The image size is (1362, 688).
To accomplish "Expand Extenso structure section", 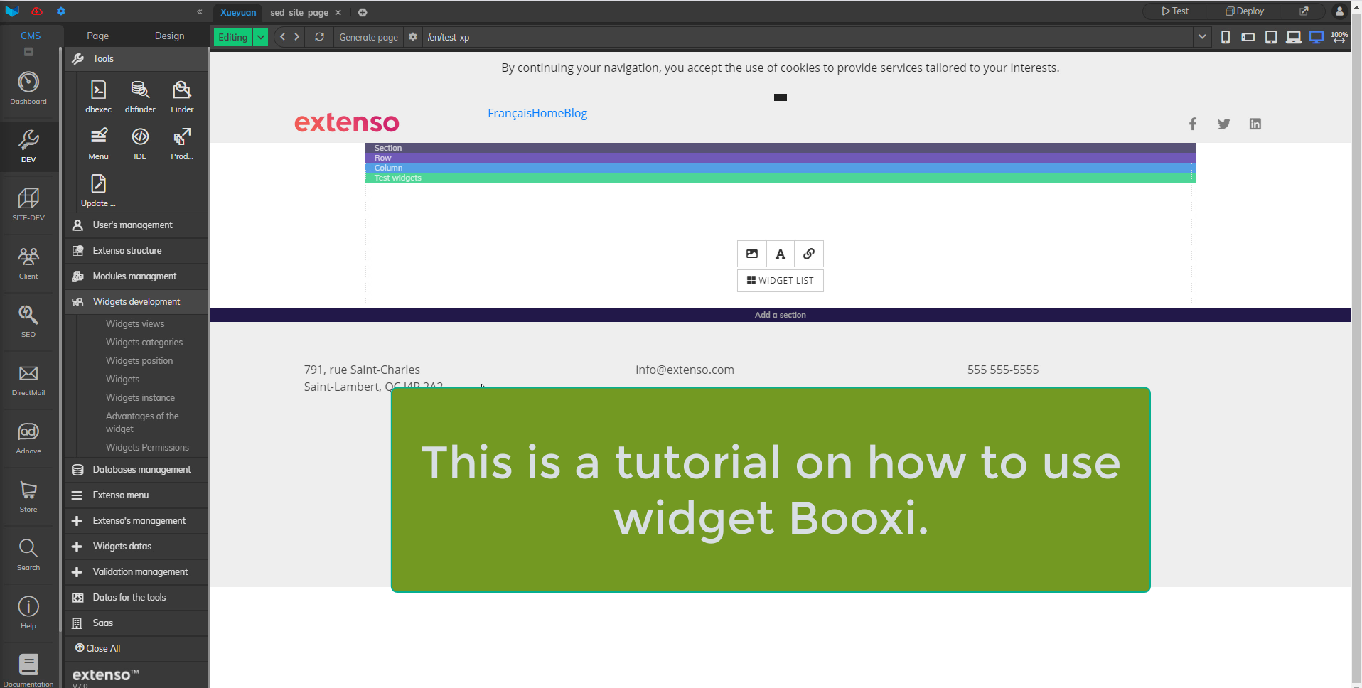I will (136, 251).
